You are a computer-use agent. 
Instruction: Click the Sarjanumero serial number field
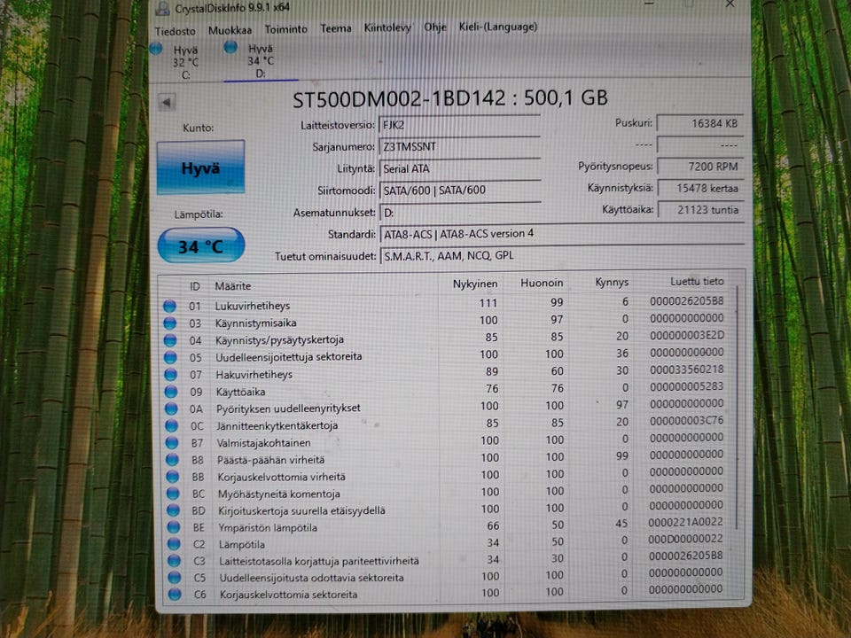(x=460, y=147)
